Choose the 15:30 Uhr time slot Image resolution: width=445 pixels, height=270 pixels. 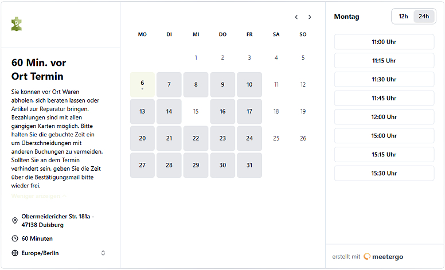pos(384,173)
